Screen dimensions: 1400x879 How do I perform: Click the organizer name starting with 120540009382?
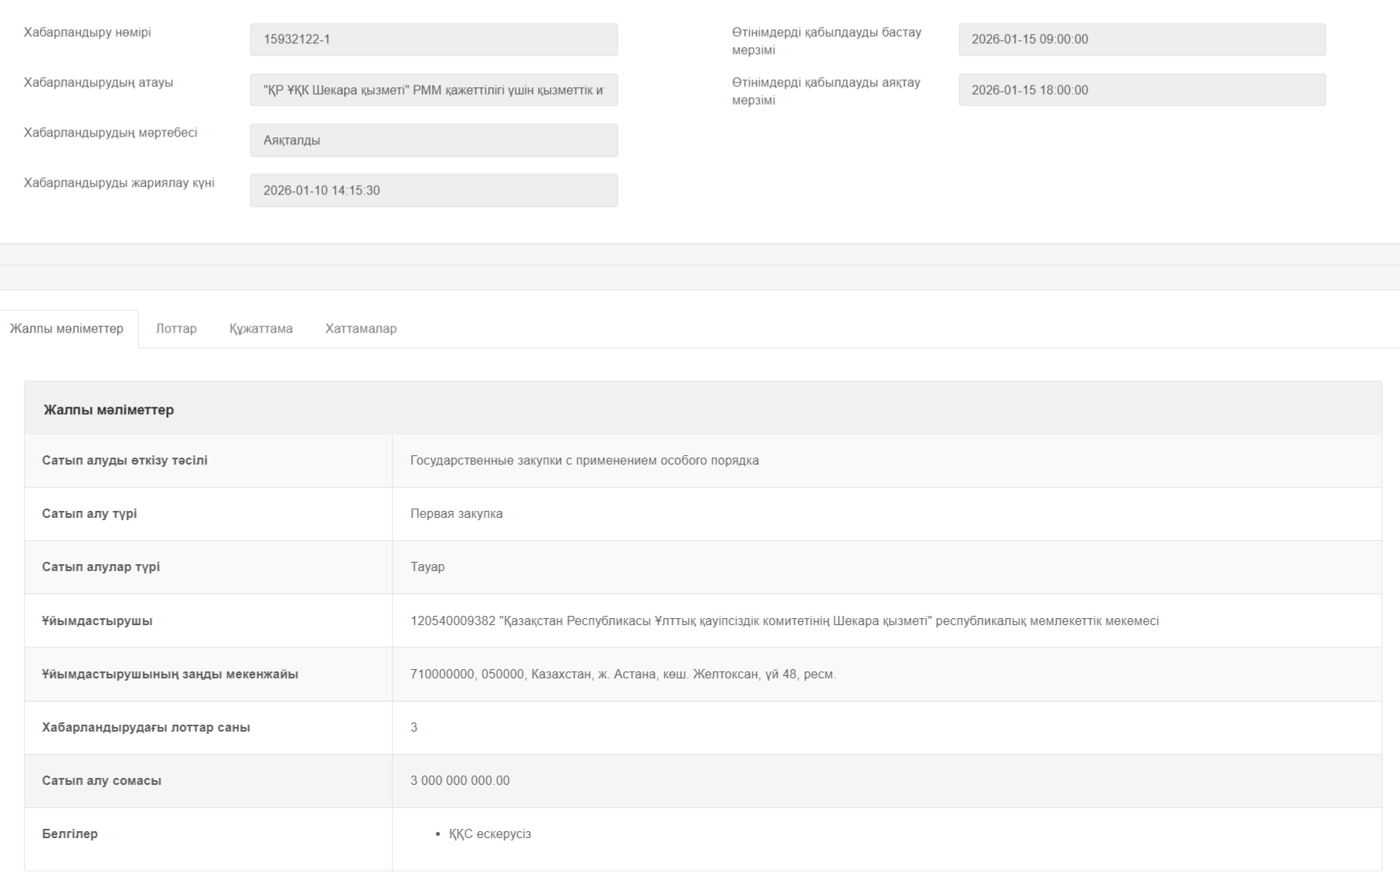click(x=784, y=621)
